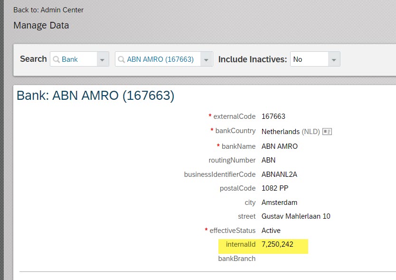Select the bankCountry value Netherlands (NLD)
Viewport: 396px width, 280px height.
(x=291, y=132)
